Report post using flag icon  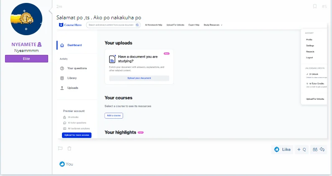60,148
